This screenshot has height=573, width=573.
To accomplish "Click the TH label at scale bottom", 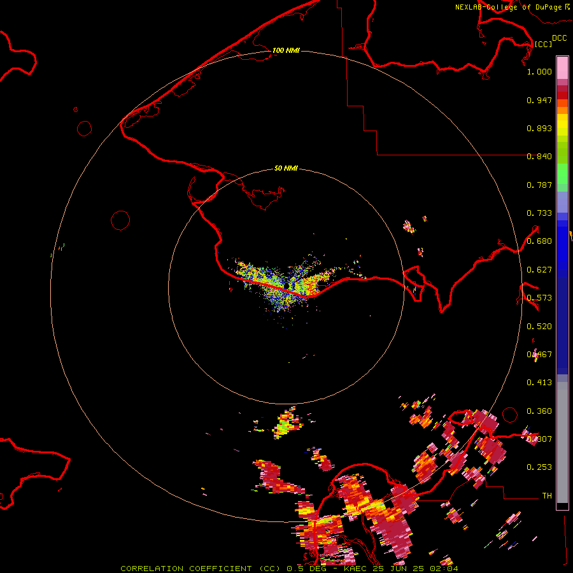I will [547, 496].
